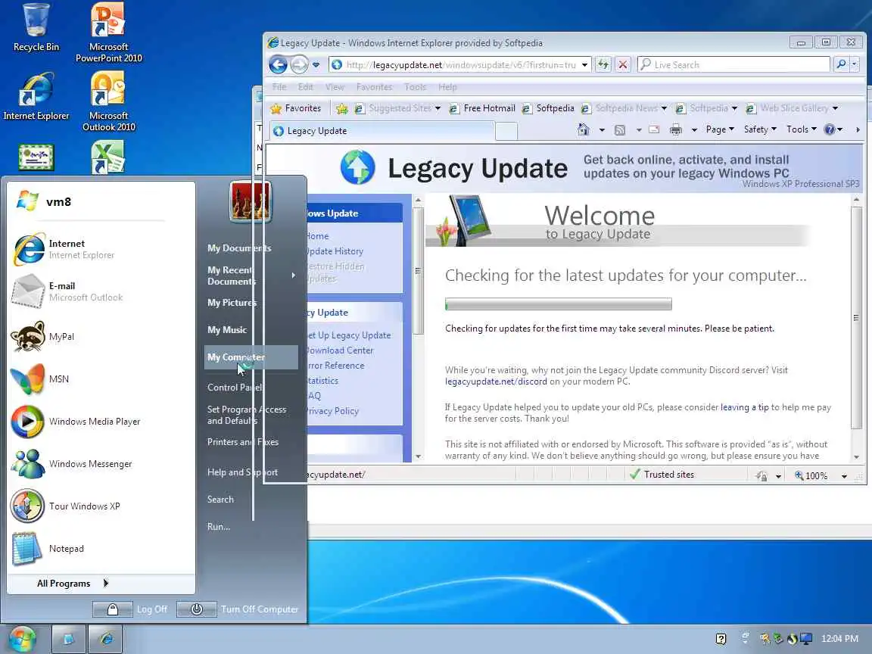Open File menu in Internet Explorer
The width and height of the screenshot is (872, 654).
pos(279,87)
